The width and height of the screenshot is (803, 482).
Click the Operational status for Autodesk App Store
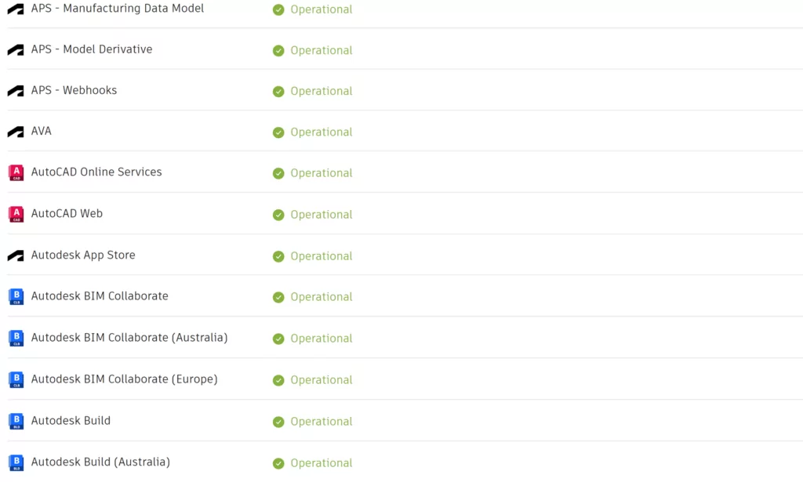(x=321, y=255)
